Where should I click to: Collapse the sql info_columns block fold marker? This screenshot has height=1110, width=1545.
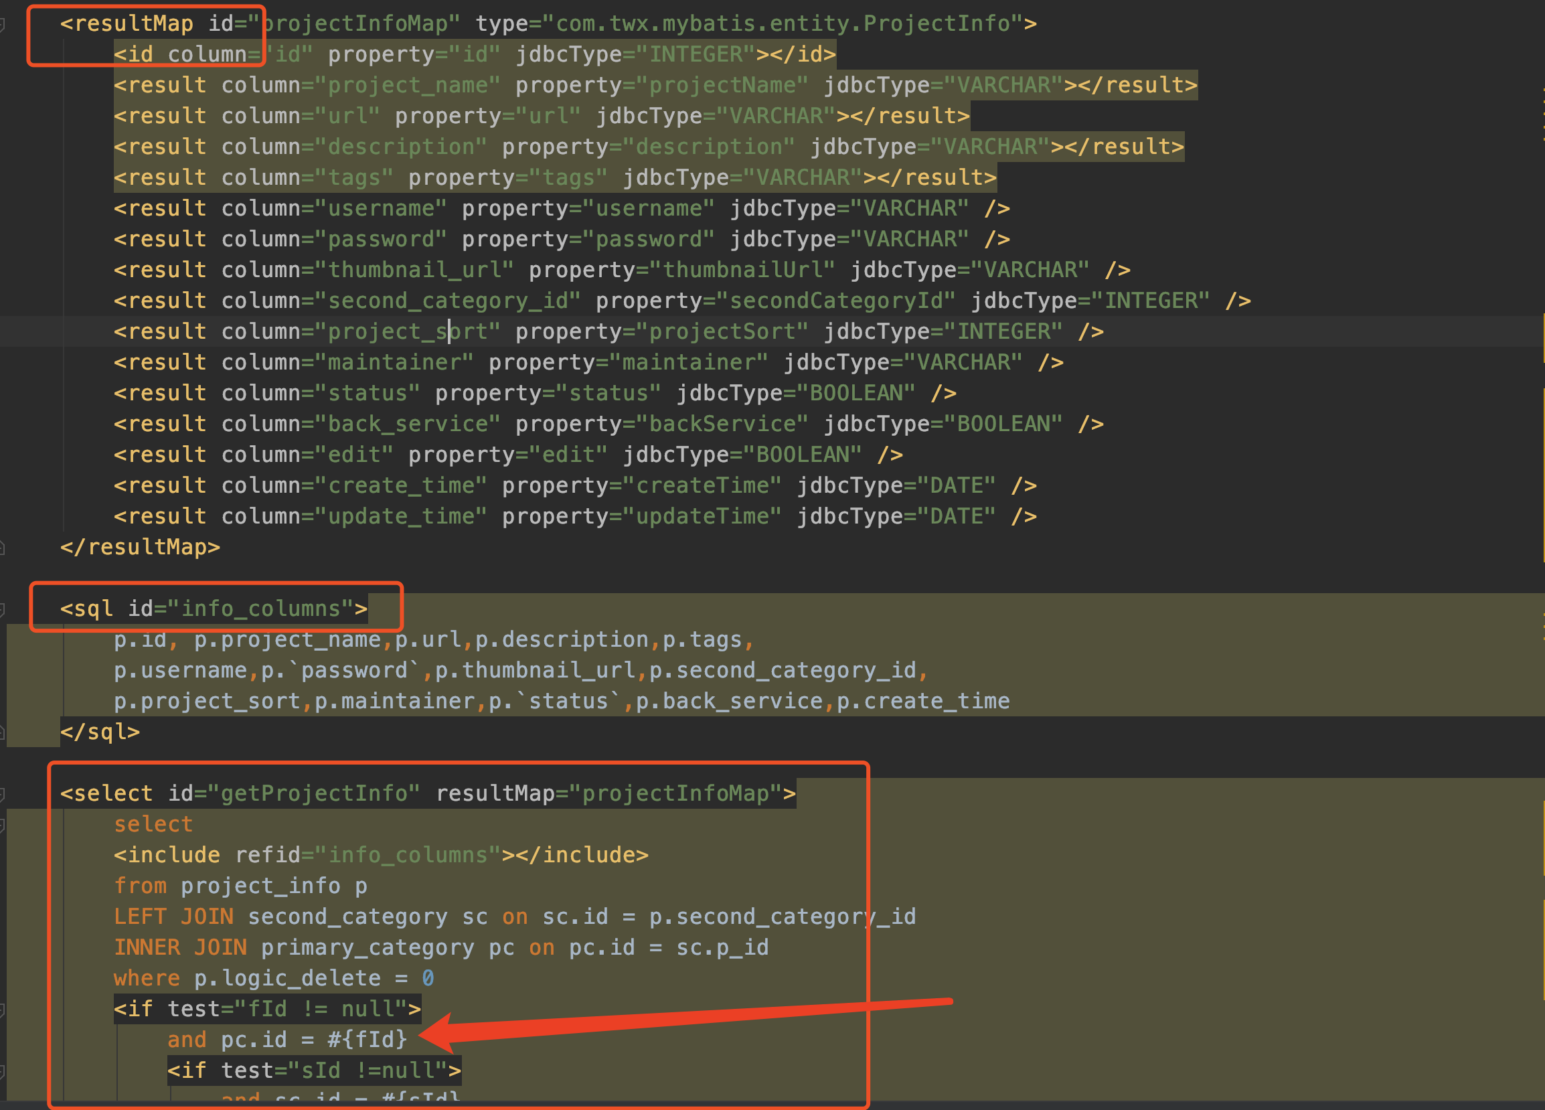coord(3,609)
